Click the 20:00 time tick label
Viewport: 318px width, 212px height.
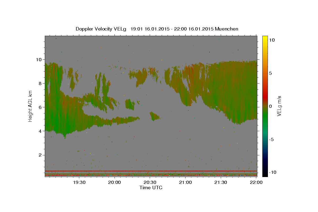tap(115, 182)
